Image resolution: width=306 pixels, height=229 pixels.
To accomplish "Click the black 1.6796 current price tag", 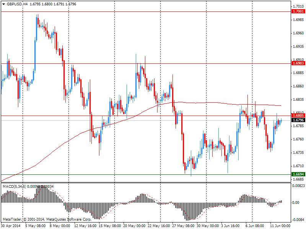I will pos(298,120).
